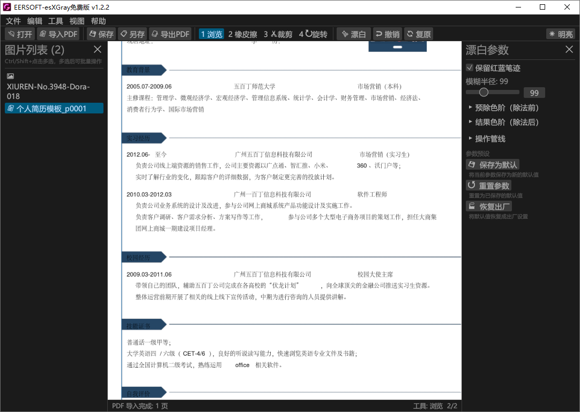This screenshot has width=580, height=412.
Task: Toggle 保留红蓝笔迹 checkbox
Action: pyautogui.click(x=470, y=67)
